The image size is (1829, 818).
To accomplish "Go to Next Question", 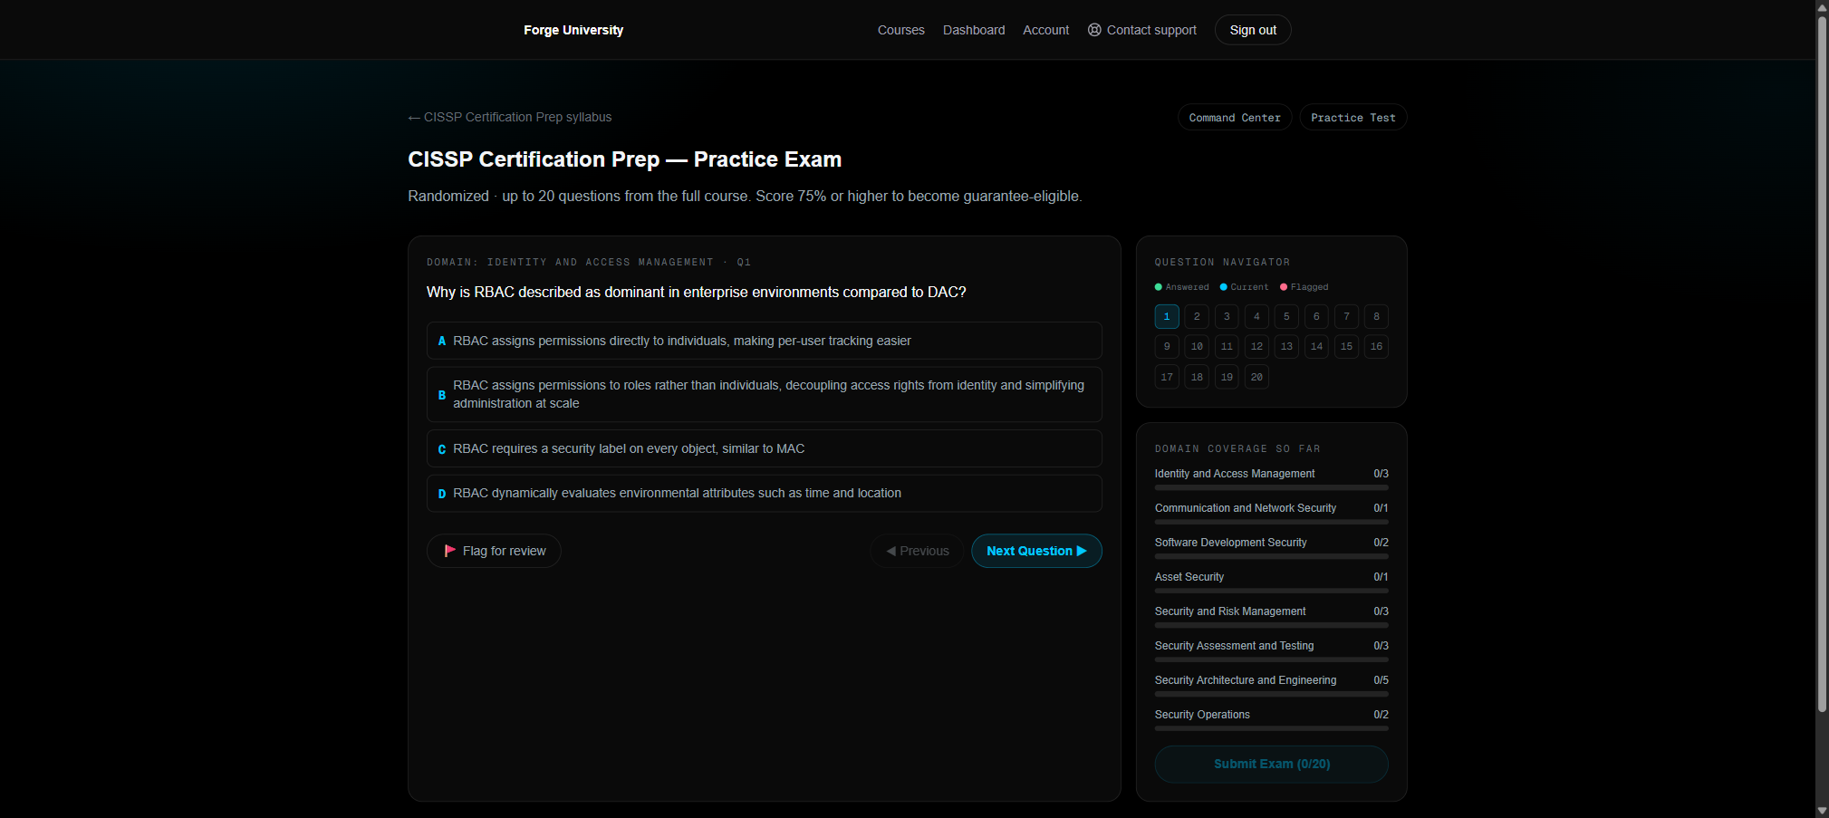I will [x=1036, y=551].
